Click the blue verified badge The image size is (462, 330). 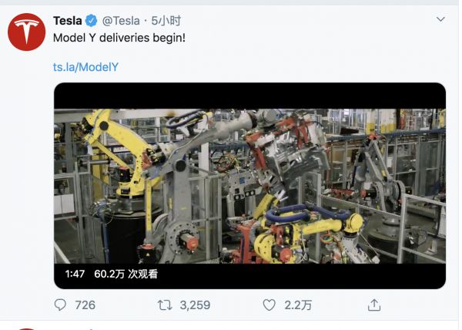92,21
